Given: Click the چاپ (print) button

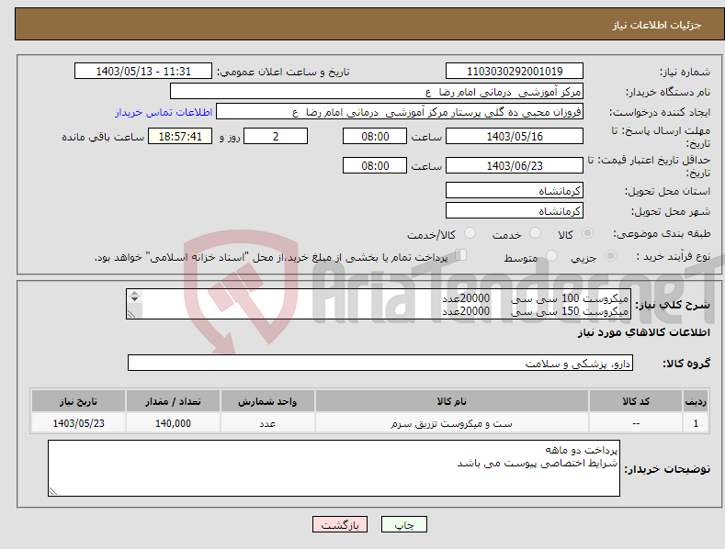Looking at the screenshot, I should point(403,524).
